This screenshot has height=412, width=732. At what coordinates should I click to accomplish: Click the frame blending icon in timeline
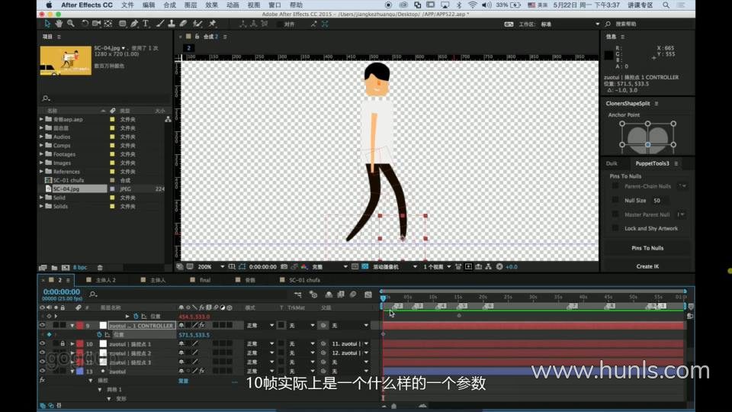coord(341,295)
